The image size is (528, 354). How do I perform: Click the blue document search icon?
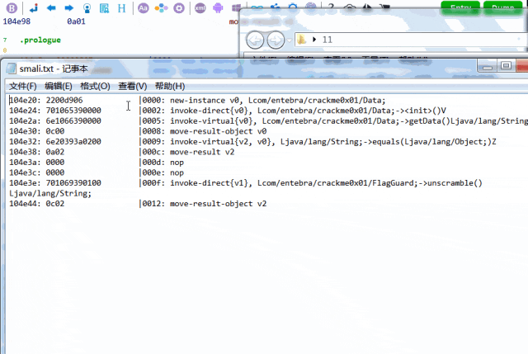pyautogui.click(x=105, y=8)
